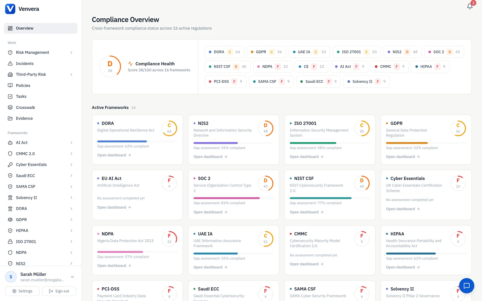Click the overall D 38 health ring
Screen dimensions: 482x301
click(x=110, y=67)
